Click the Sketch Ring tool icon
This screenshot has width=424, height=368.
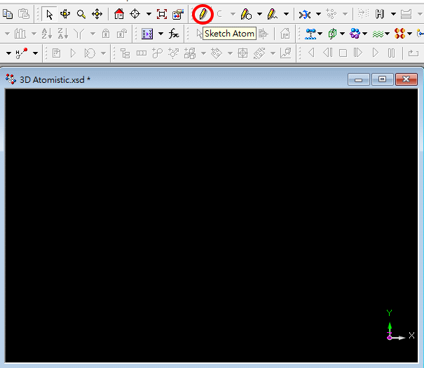[245, 14]
